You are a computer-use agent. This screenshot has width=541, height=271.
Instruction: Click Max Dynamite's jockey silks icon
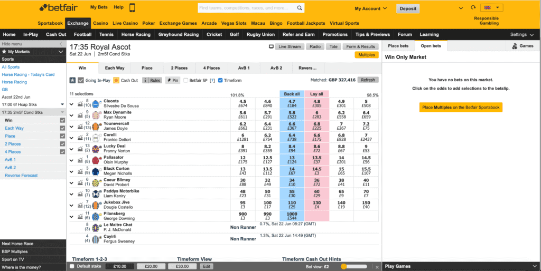point(96,115)
